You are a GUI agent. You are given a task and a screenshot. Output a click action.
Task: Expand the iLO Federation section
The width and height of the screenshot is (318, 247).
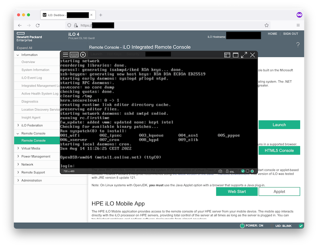18,125
